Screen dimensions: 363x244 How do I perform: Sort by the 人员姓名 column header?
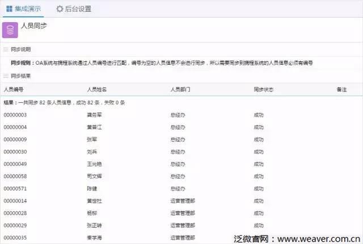(97, 89)
